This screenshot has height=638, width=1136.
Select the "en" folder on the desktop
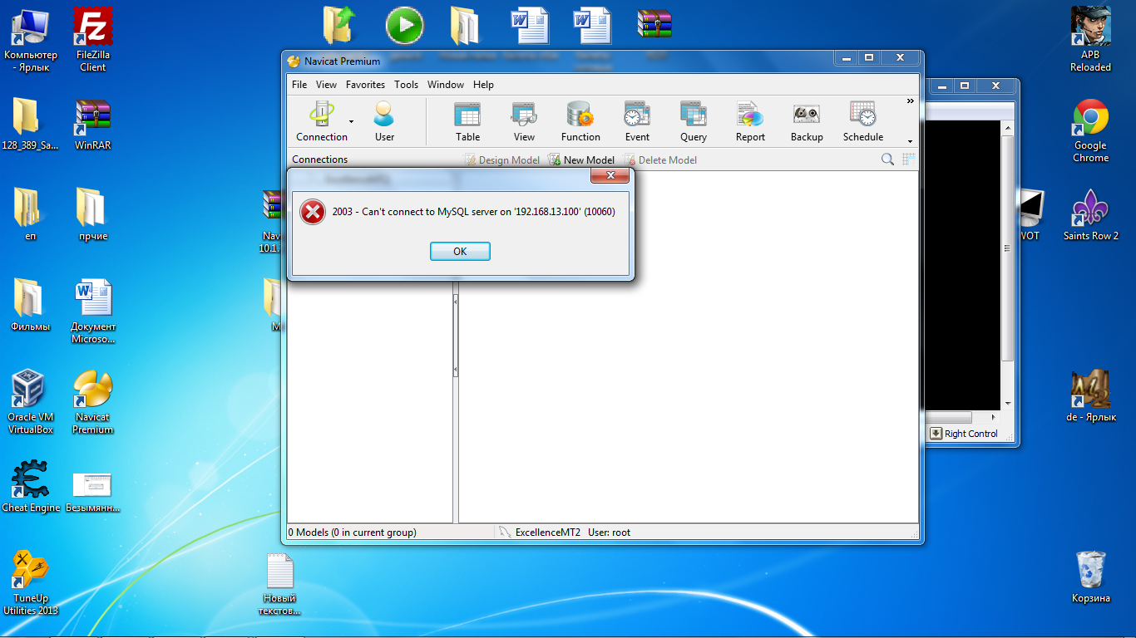(x=31, y=214)
